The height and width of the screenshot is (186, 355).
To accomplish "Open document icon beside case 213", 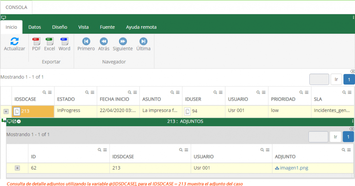I will pyautogui.click(x=17, y=112).
